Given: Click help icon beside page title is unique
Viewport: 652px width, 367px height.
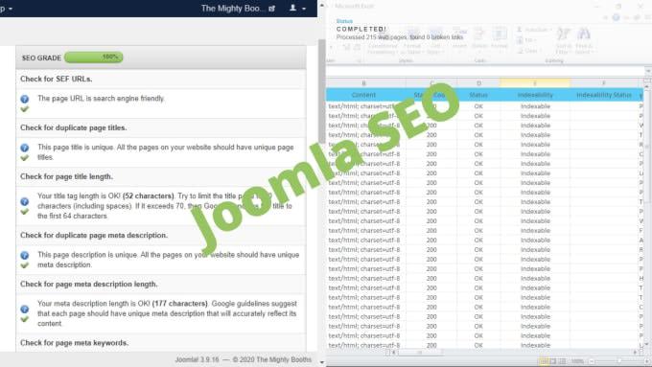Looking at the screenshot, I should [25, 148].
